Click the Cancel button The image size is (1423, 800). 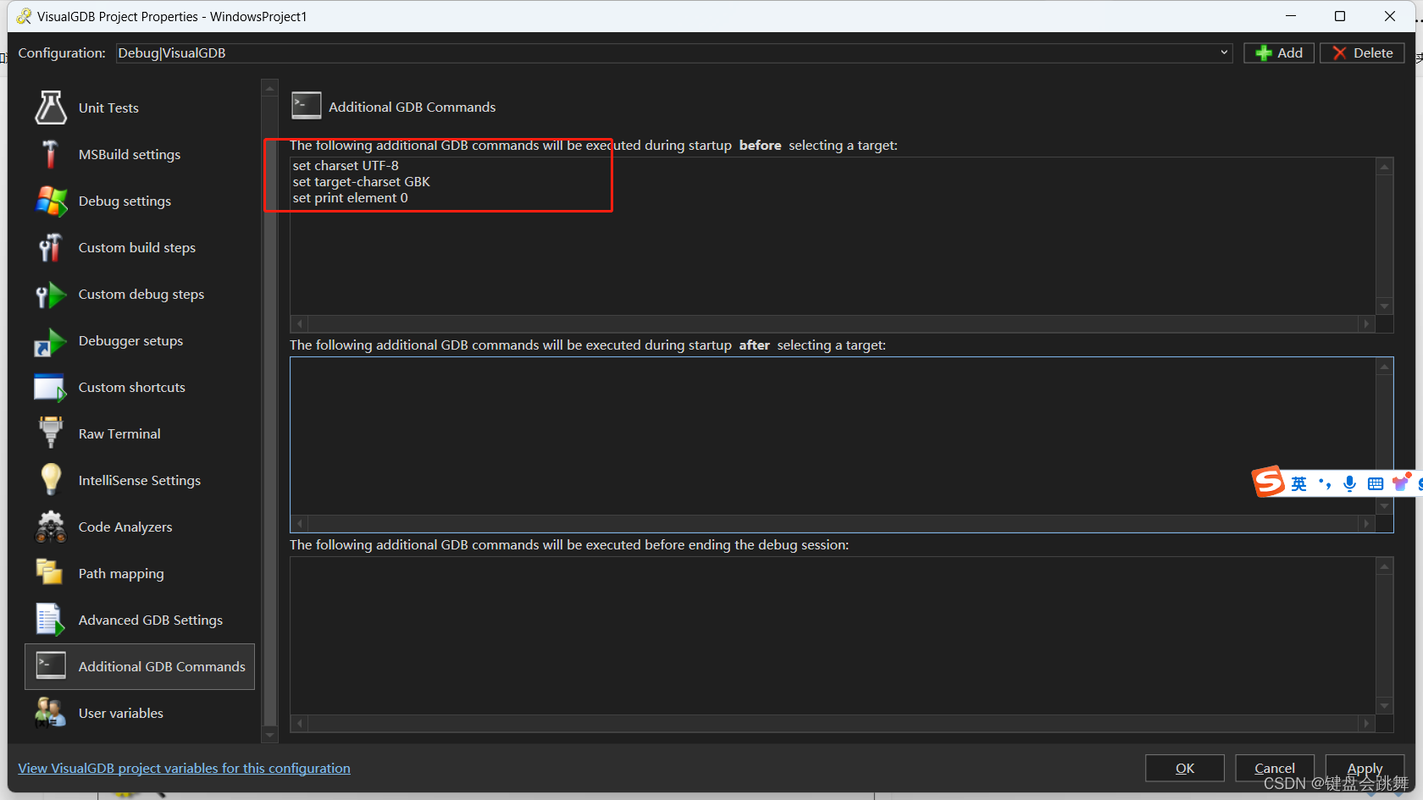point(1275,768)
